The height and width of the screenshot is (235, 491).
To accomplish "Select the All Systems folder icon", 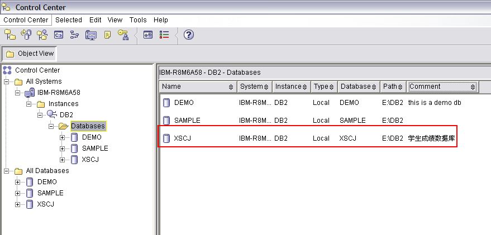I will (x=18, y=81).
